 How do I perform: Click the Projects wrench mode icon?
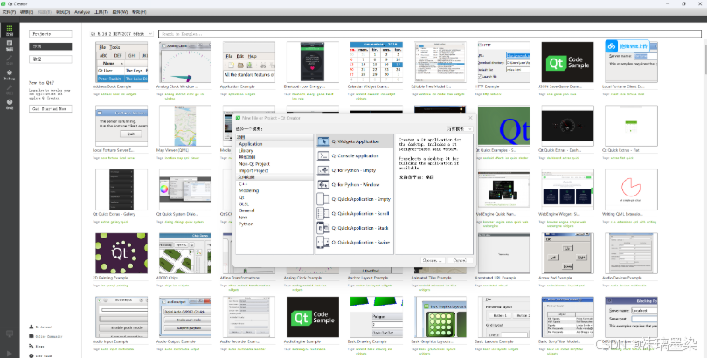[x=10, y=89]
